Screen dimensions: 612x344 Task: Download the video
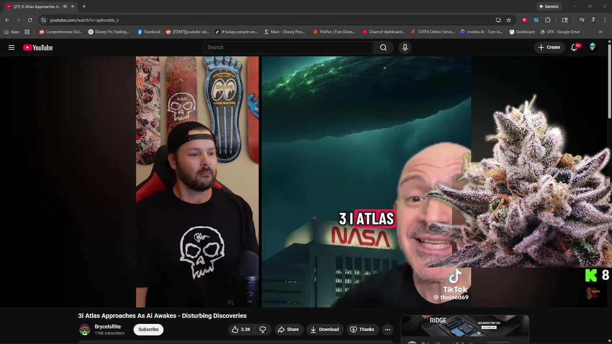click(x=325, y=329)
